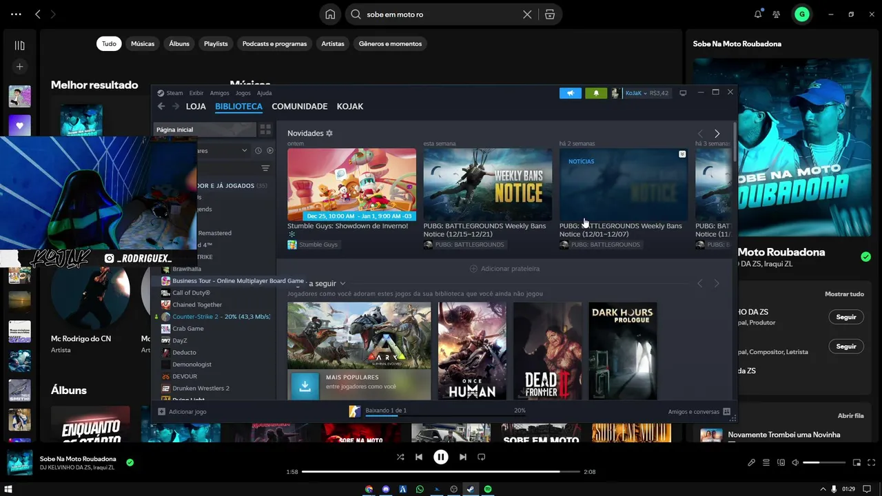Open Spotify three-dot menu top left
This screenshot has width=882, height=496.
tap(17, 14)
